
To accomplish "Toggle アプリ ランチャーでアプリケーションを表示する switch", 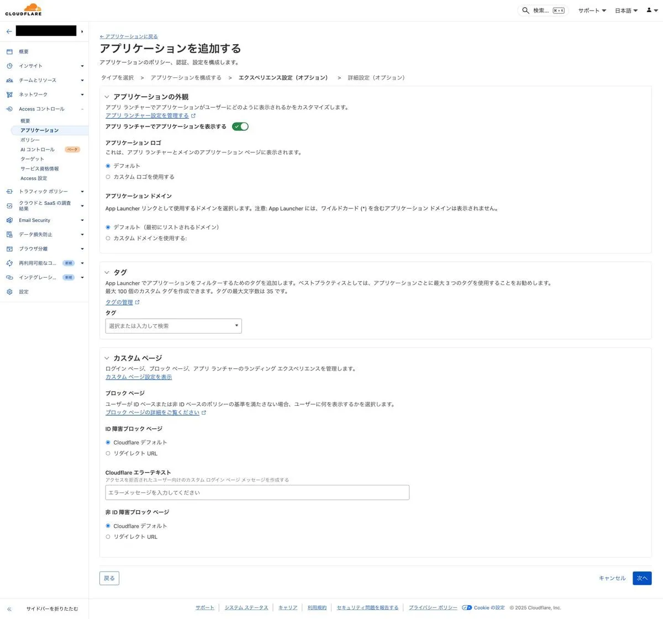I will click(240, 126).
